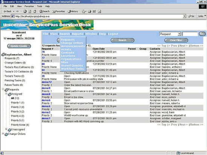The width and height of the screenshot is (207, 155).
Task: Open request number 78 link
Action: [x=43, y=52]
